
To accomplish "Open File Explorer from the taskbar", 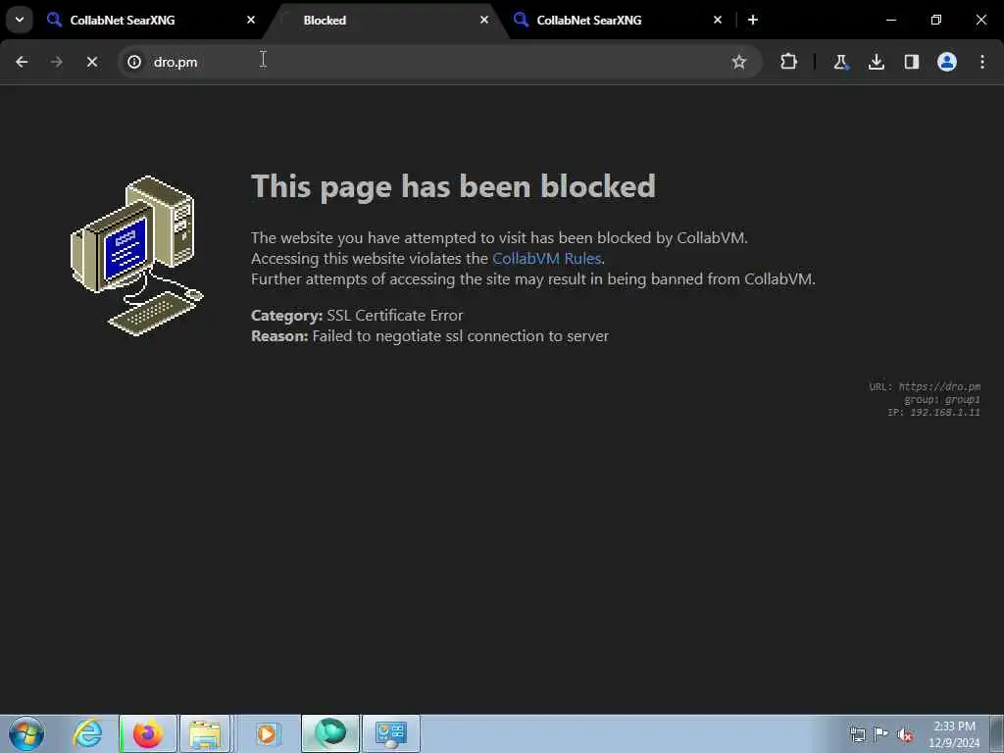I will (x=205, y=733).
